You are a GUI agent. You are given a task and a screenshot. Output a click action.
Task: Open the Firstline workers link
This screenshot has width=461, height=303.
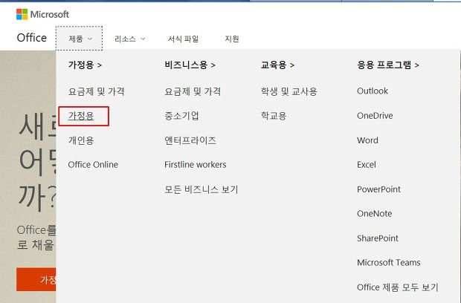click(196, 165)
